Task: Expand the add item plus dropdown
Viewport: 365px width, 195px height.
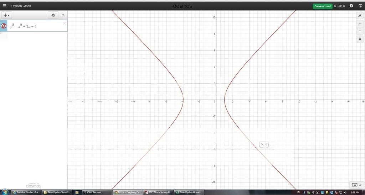Action: point(6,15)
